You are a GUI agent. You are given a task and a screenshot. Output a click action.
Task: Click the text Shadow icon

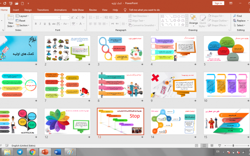[50, 24]
